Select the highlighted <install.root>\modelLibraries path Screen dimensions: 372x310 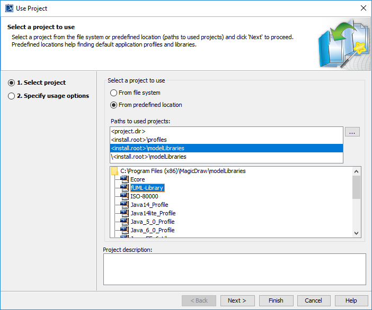(226, 148)
